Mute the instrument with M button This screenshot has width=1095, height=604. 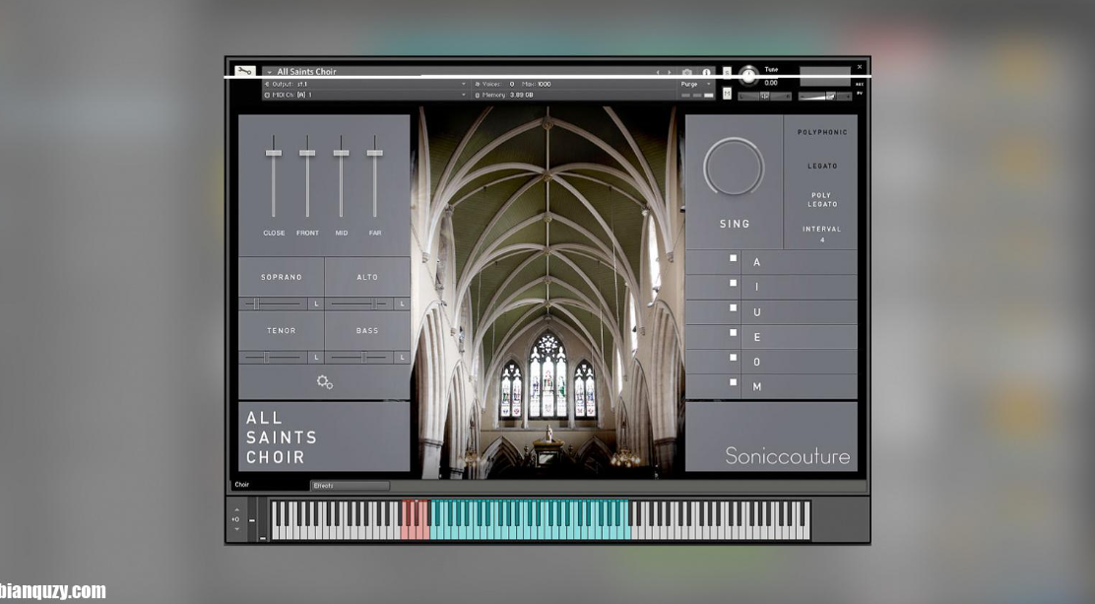(727, 93)
